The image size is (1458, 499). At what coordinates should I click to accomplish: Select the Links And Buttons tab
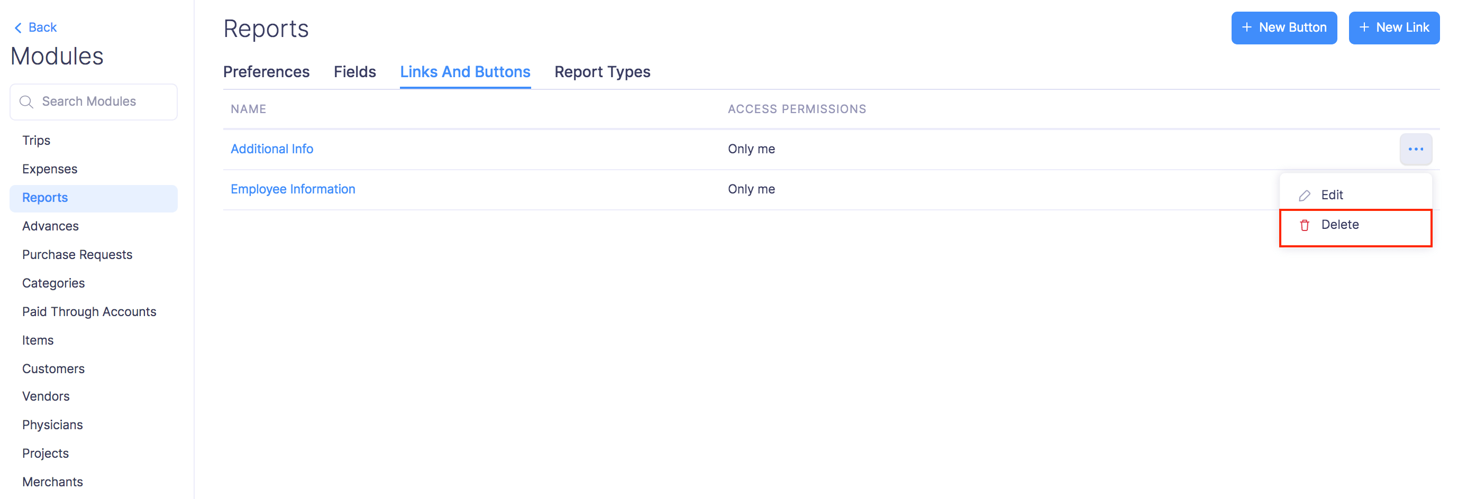click(464, 72)
